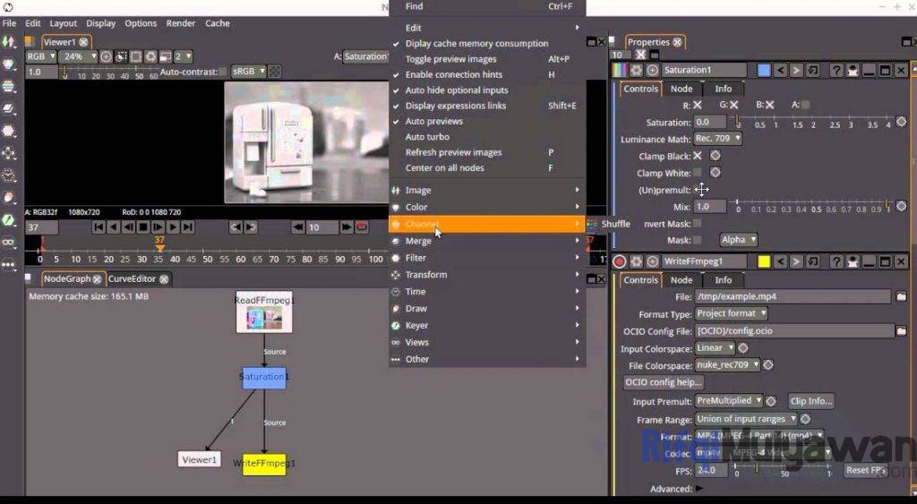Viewport: 917px width, 504px height.
Task: Open the Format Type dropdown
Action: point(731,313)
